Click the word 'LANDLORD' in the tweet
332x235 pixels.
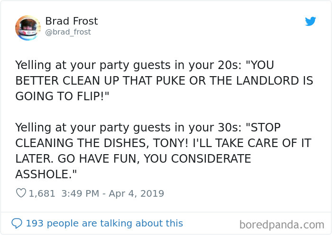[x=267, y=81]
